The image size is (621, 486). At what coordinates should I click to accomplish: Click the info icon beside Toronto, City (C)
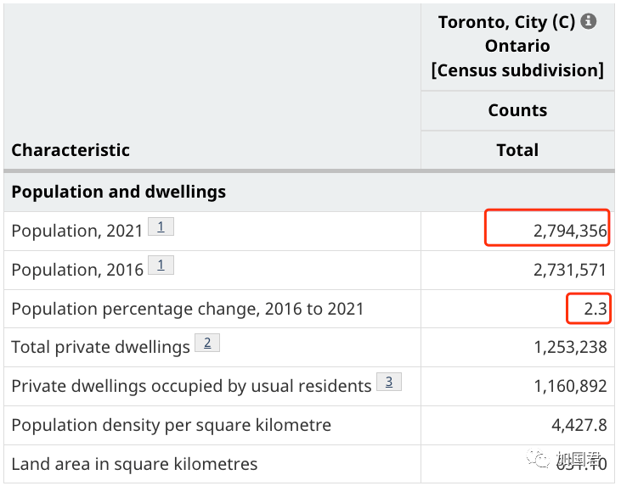click(589, 21)
